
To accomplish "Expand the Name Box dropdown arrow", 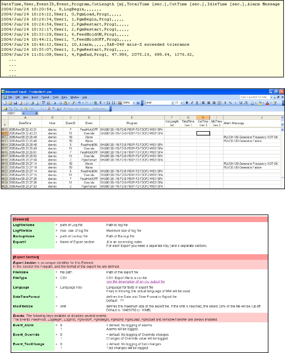I will point(24,113).
